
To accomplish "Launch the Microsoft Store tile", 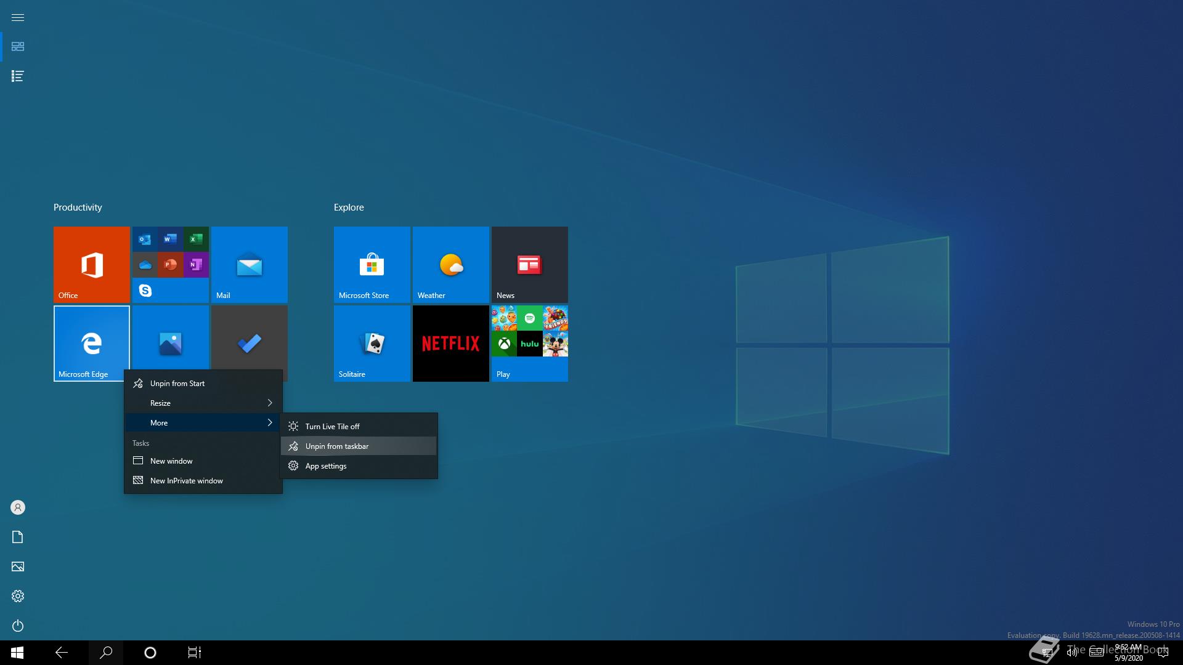I will pos(372,264).
